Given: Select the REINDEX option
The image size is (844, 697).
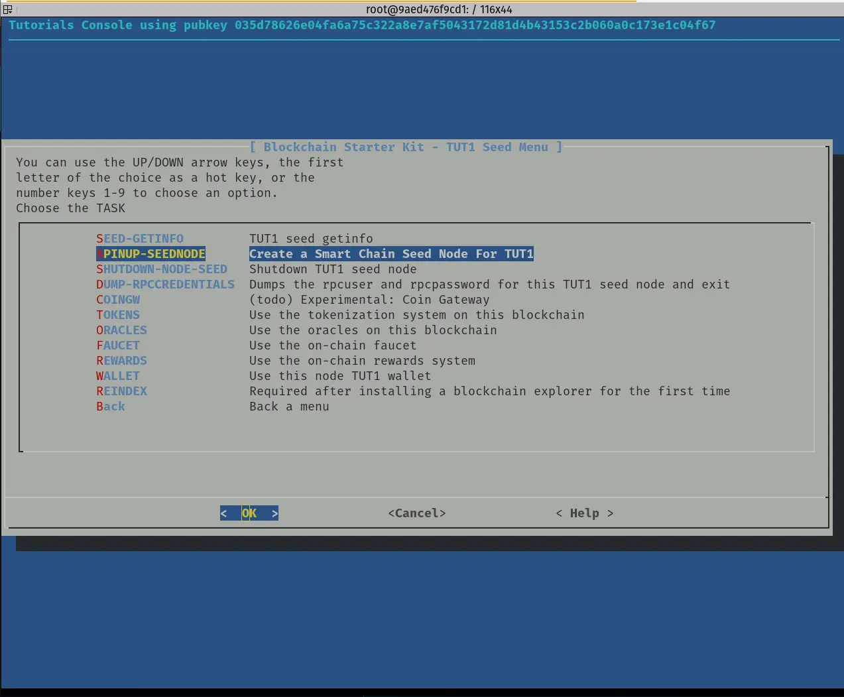Looking at the screenshot, I should click(x=121, y=391).
